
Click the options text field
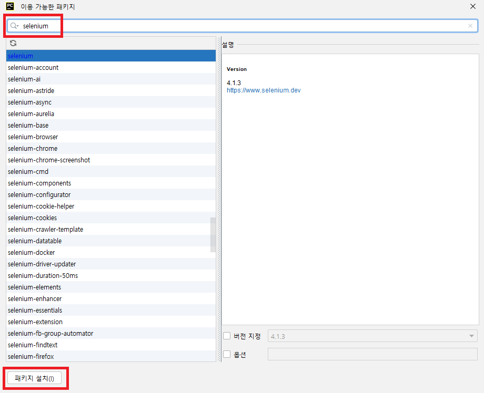coord(372,354)
